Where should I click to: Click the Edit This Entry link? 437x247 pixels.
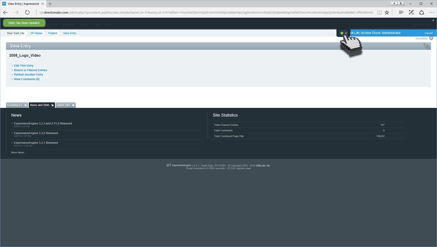[24, 66]
